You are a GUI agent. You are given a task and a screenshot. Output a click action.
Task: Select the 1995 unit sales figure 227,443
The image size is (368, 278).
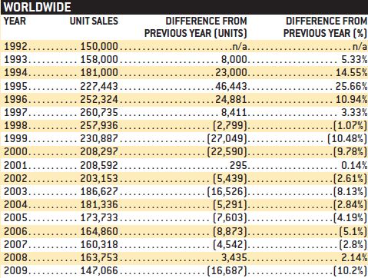point(99,86)
